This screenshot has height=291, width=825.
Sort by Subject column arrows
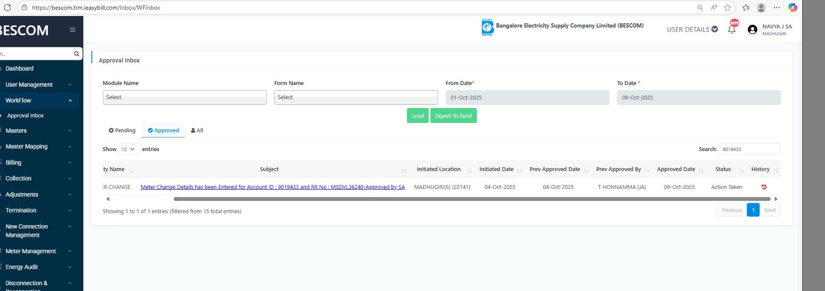(x=404, y=170)
